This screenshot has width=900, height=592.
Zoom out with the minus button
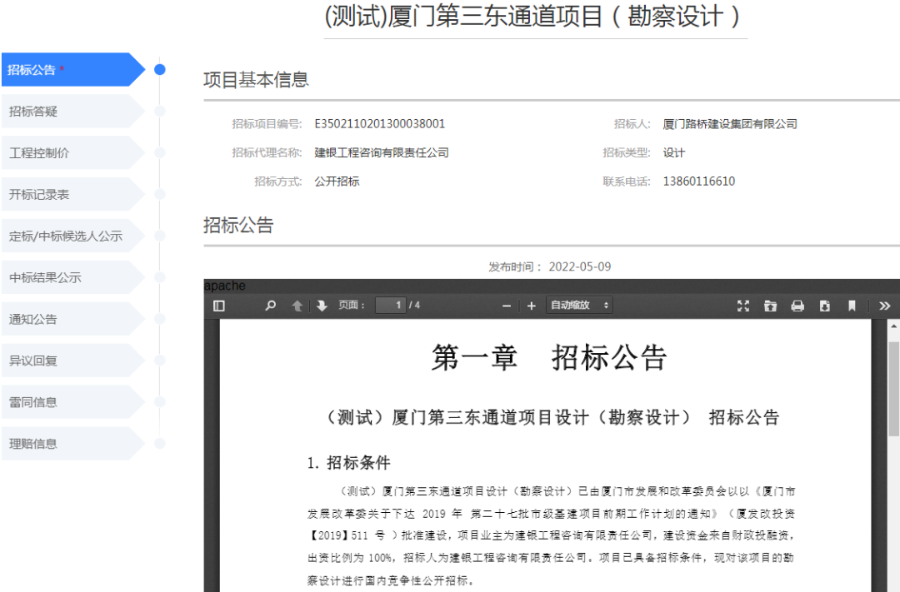click(x=506, y=306)
